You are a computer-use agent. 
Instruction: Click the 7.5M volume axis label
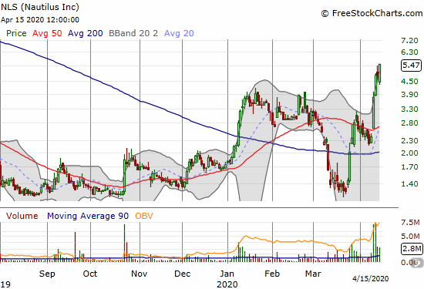[410, 223]
